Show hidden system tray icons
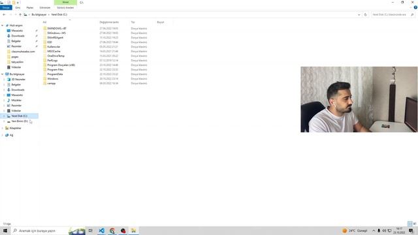 [x=374, y=230]
